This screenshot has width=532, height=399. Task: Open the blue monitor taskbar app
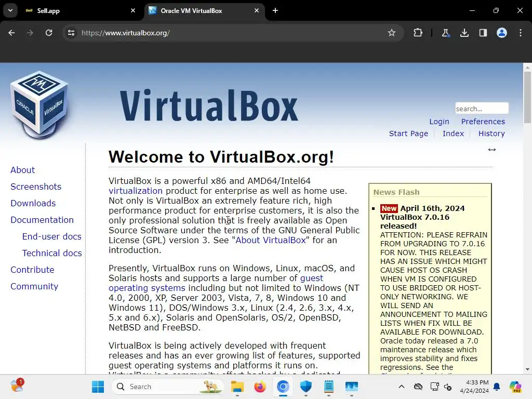pos(352,387)
